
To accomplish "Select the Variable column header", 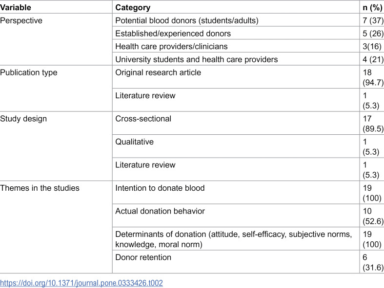I will (16, 8).
